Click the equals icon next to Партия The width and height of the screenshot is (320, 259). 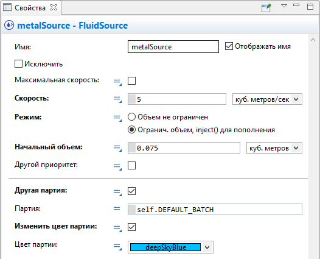click(117, 208)
